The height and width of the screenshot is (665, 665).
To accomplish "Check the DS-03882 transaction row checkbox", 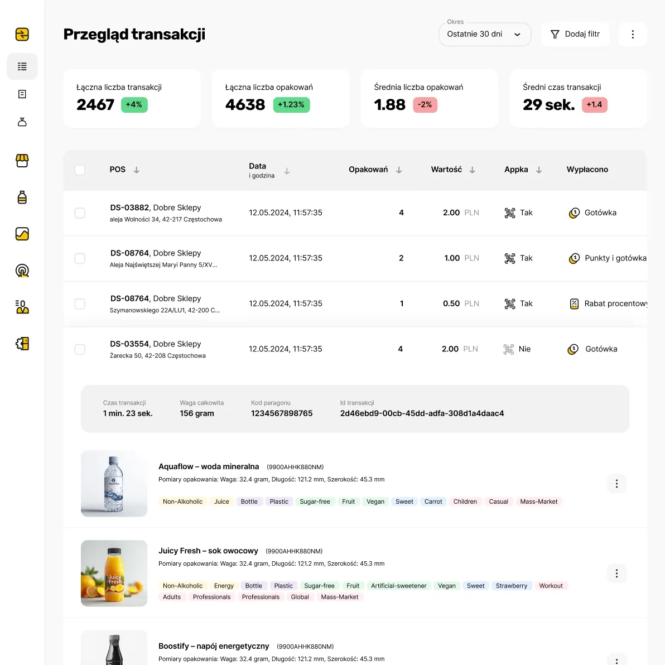I will (x=80, y=213).
